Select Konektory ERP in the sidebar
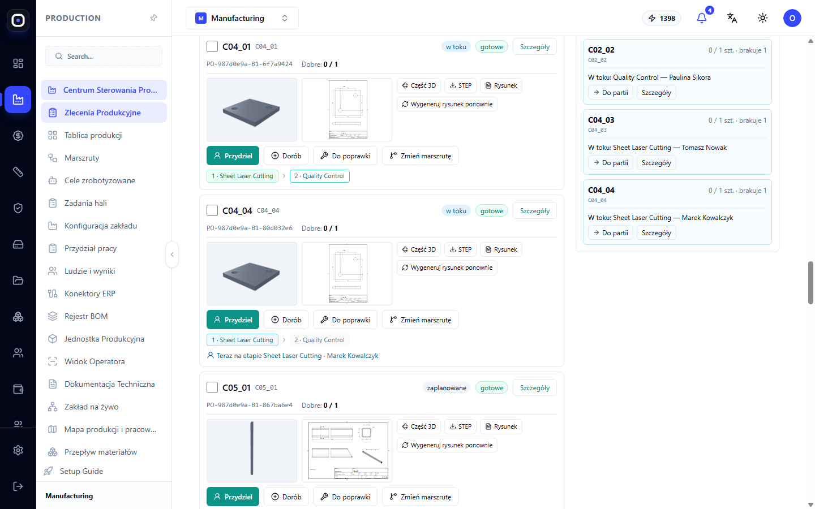This screenshot has height=509, width=815. tap(104, 294)
